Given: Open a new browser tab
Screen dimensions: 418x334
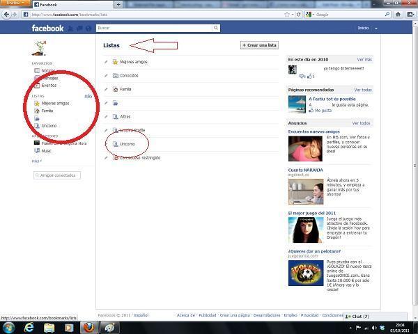Looking at the screenshot, I should pos(118,5).
